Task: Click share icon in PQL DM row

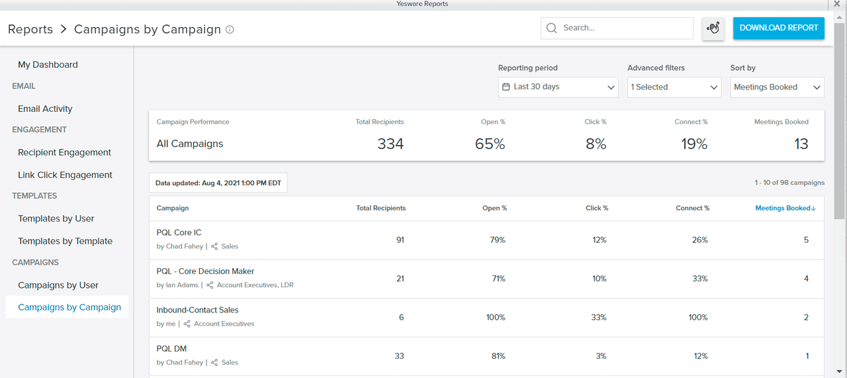Action: (x=214, y=363)
